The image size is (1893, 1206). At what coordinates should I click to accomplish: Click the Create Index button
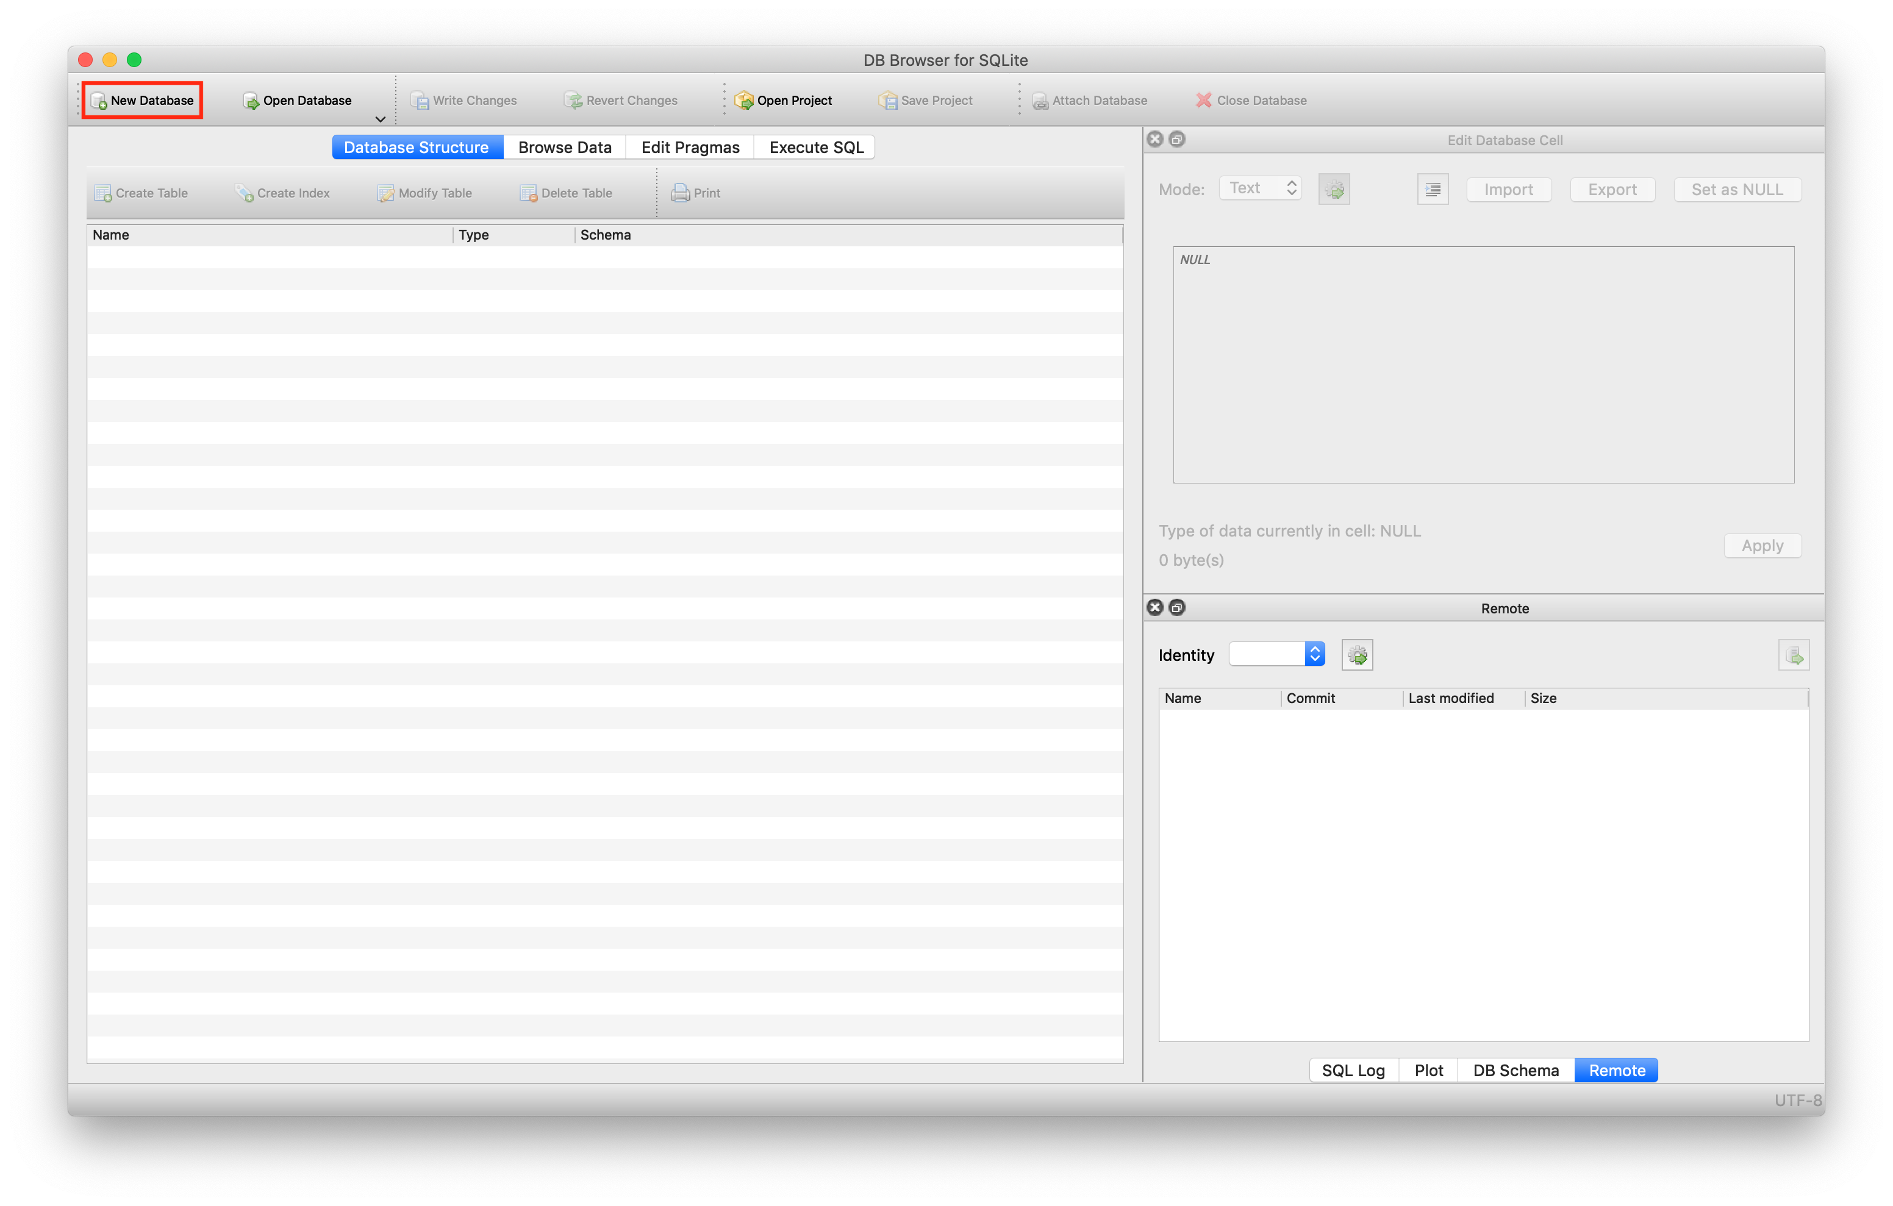(282, 193)
